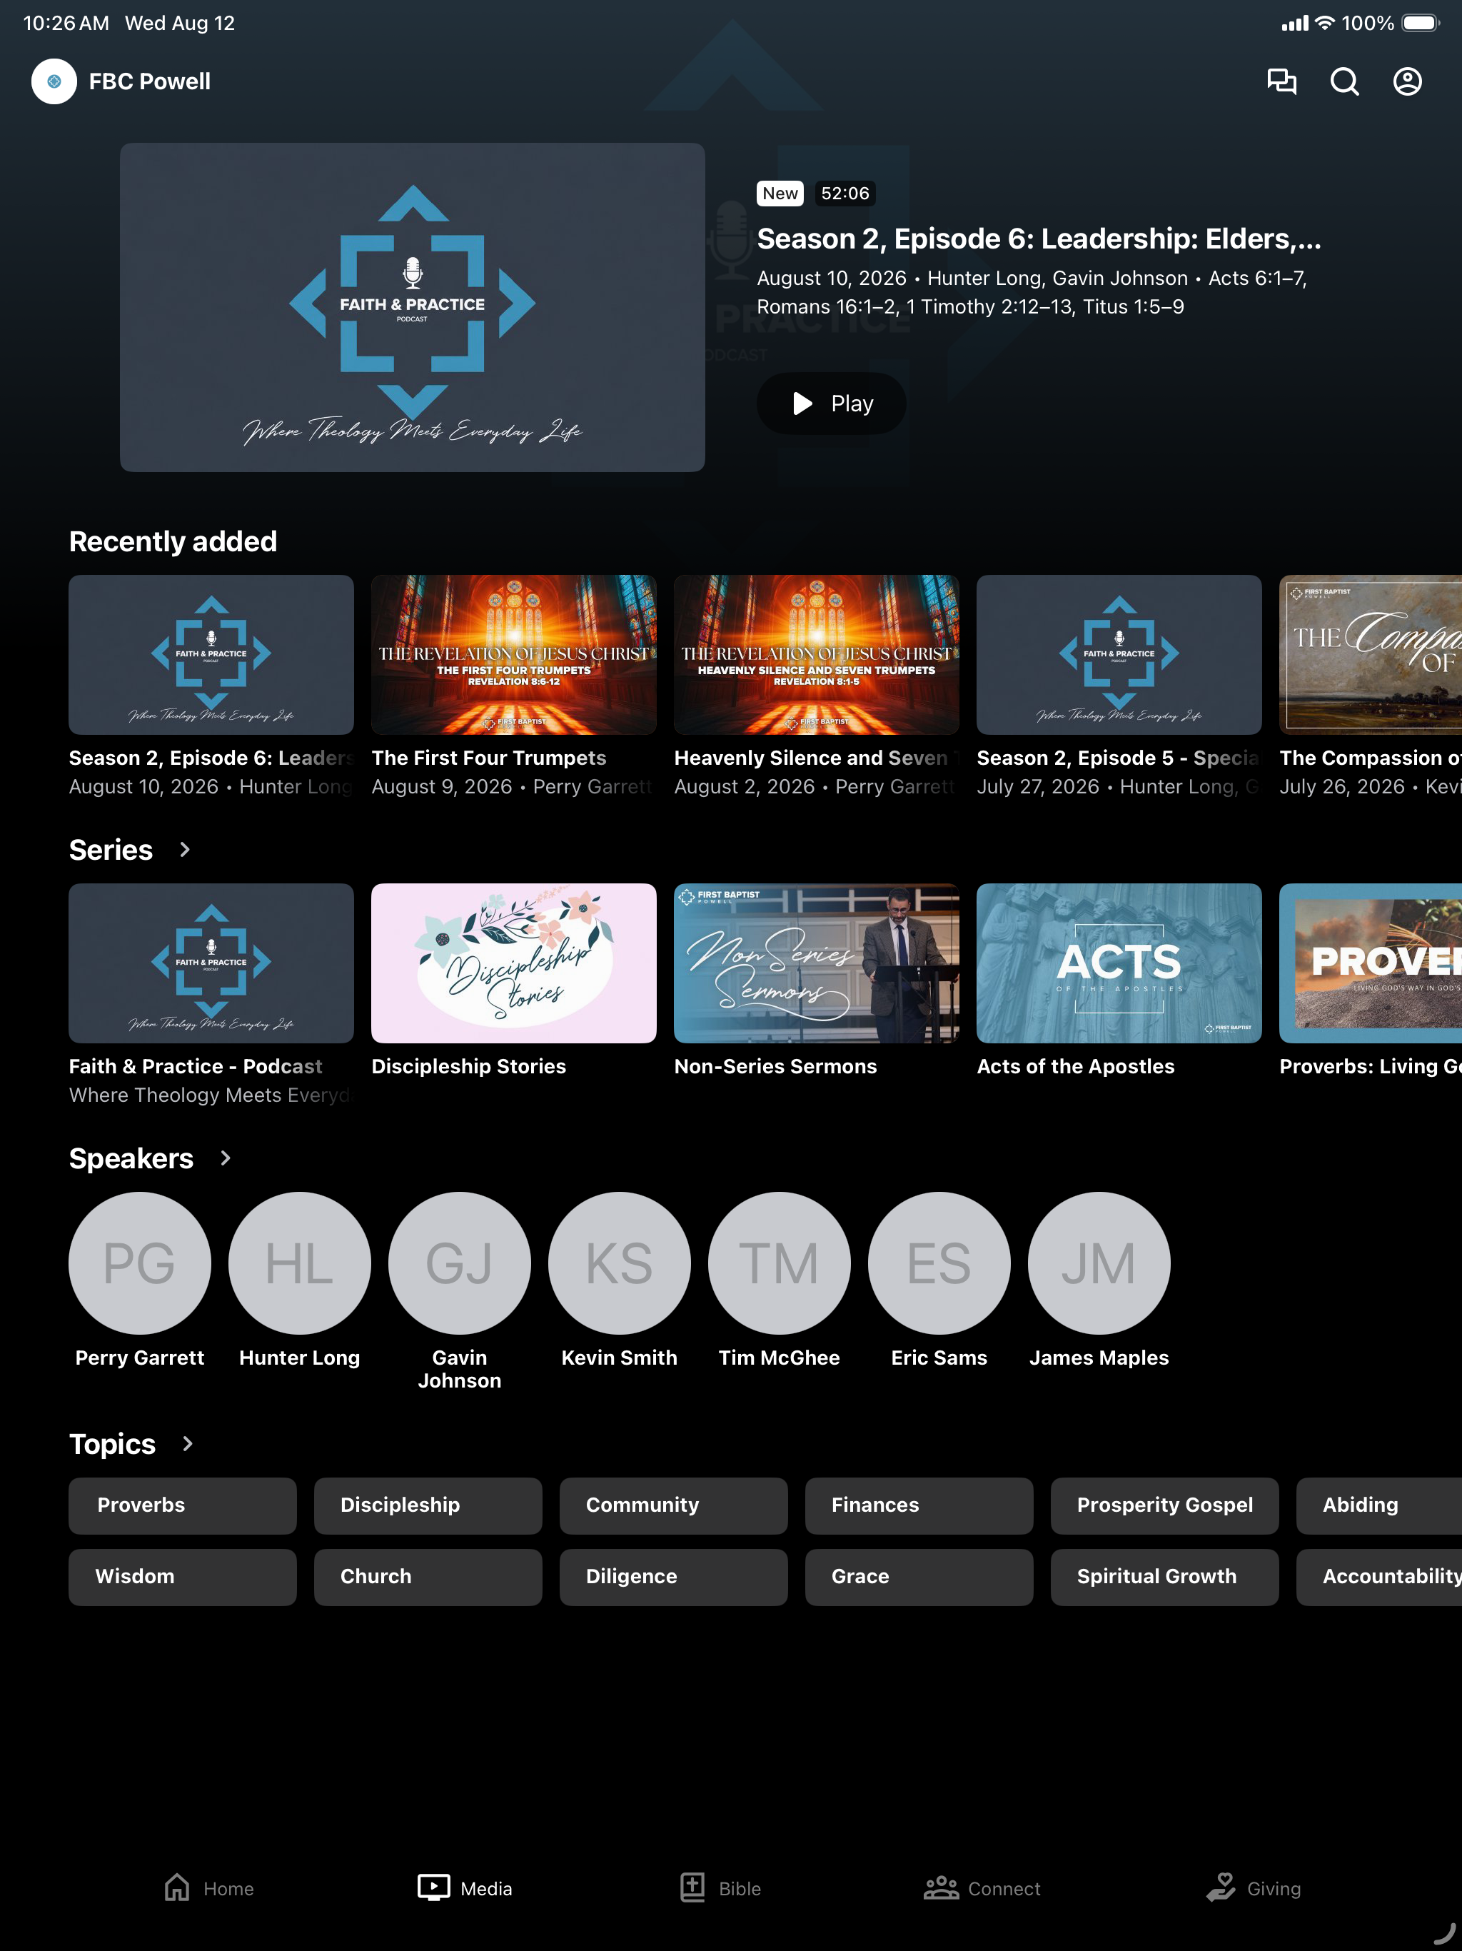Select speaker Perry Garrett avatar PG
1462x1951 pixels.
[139, 1263]
